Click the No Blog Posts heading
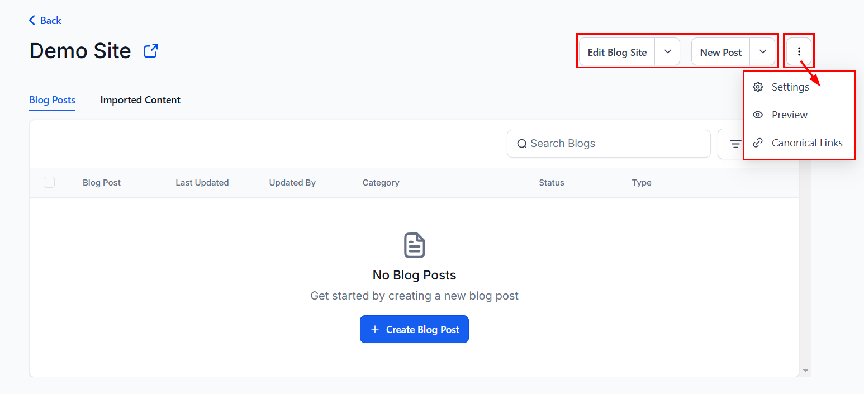Screen dimensions: 864x394 (x=414, y=275)
